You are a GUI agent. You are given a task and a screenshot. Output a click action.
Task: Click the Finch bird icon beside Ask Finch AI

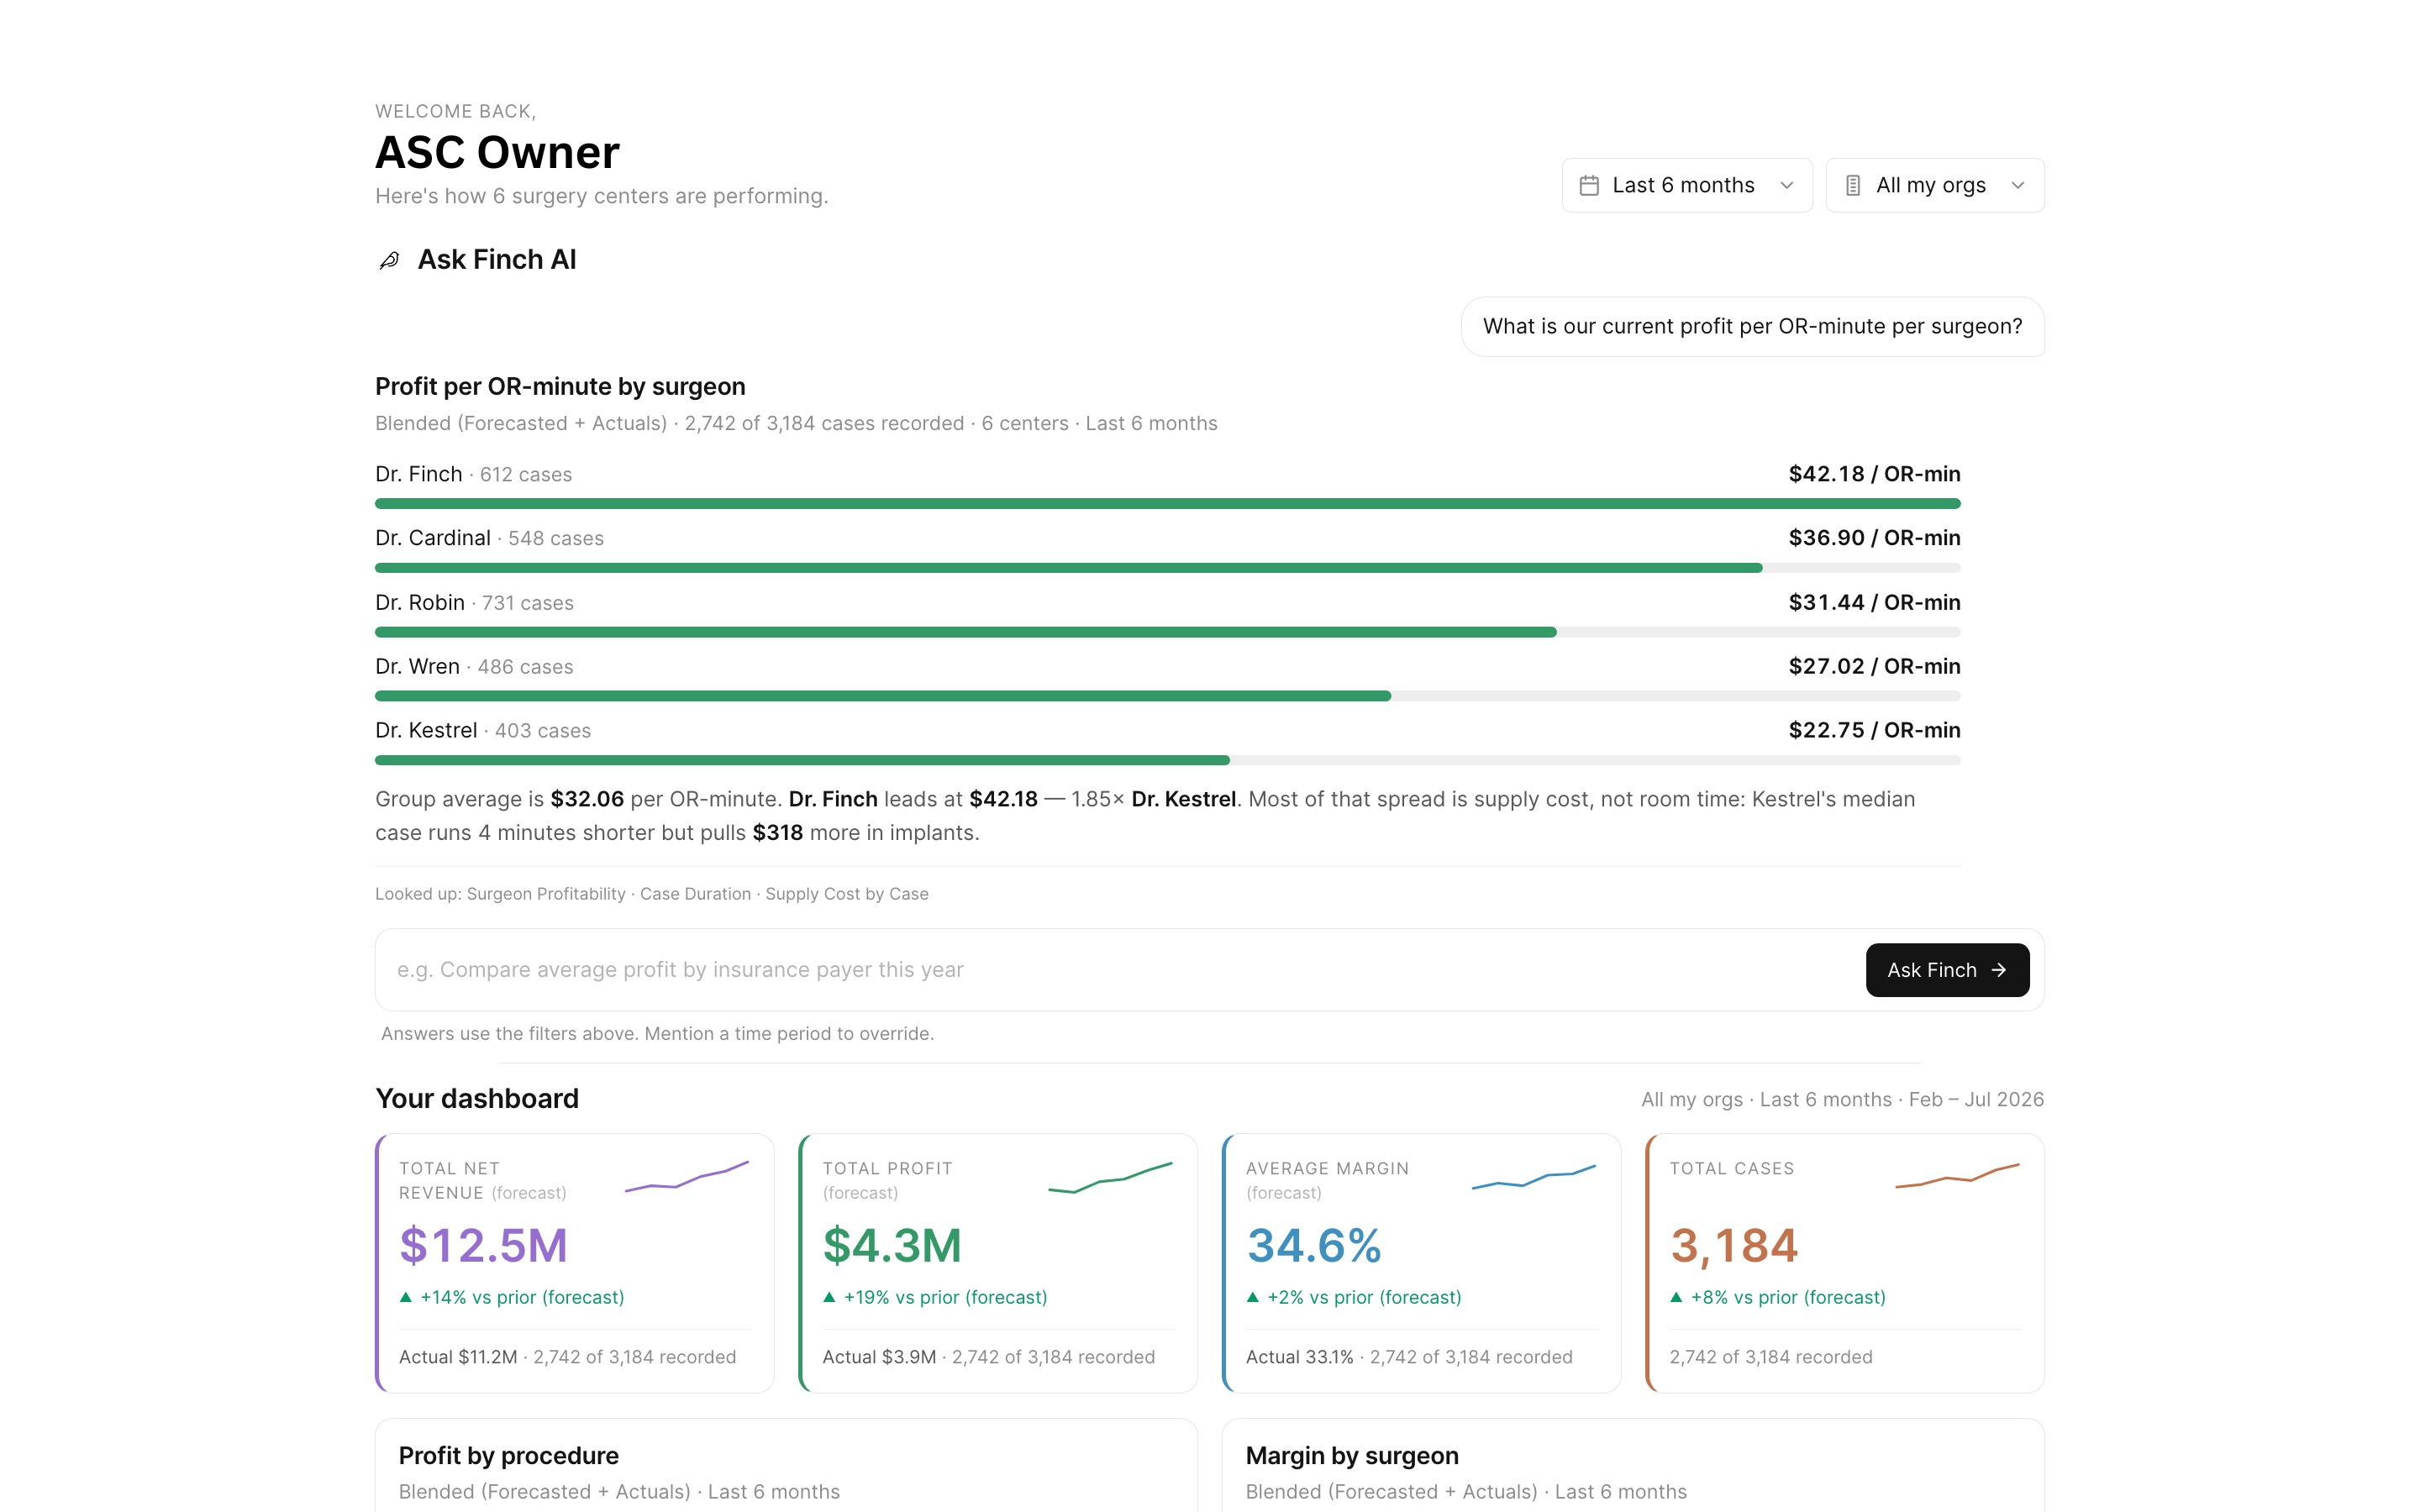[x=389, y=260]
